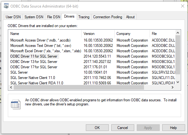This screenshot has width=188, height=135.
Task: Click version 2011.110.7462.06
Action: click(x=97, y=78)
